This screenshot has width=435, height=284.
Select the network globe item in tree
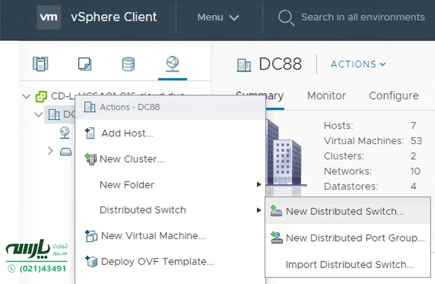click(x=65, y=132)
